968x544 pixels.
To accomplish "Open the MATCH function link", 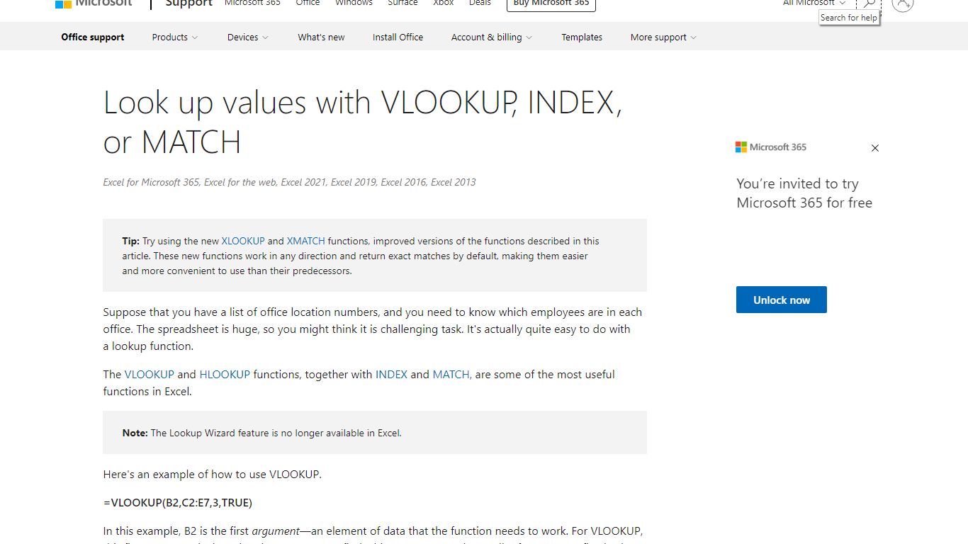I will [452, 374].
